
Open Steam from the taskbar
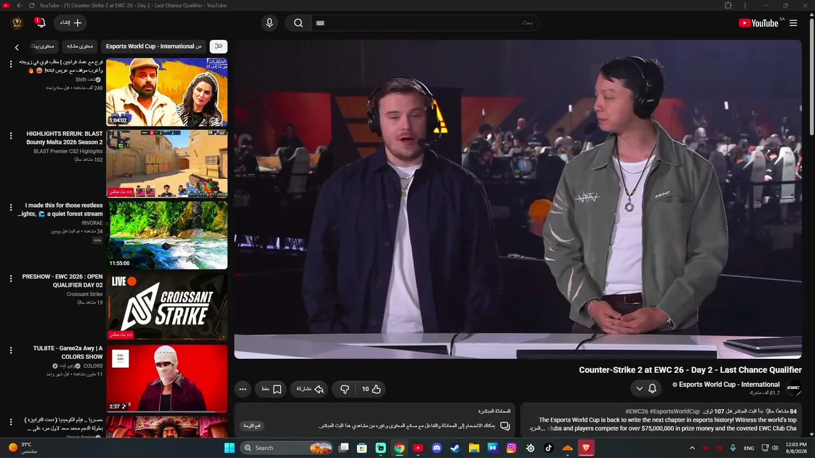tap(455, 448)
